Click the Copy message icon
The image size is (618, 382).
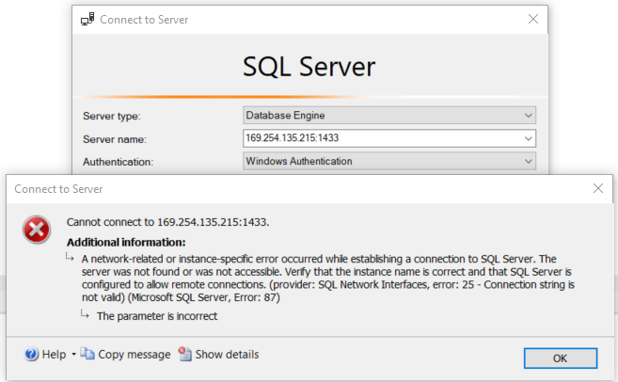[x=87, y=354]
